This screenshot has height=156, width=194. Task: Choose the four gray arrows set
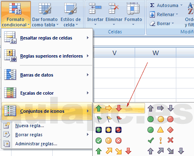[x=166, y=151]
